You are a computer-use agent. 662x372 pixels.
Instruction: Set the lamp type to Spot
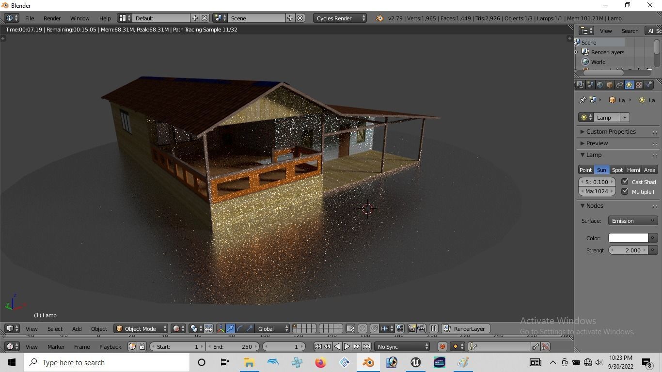point(617,170)
